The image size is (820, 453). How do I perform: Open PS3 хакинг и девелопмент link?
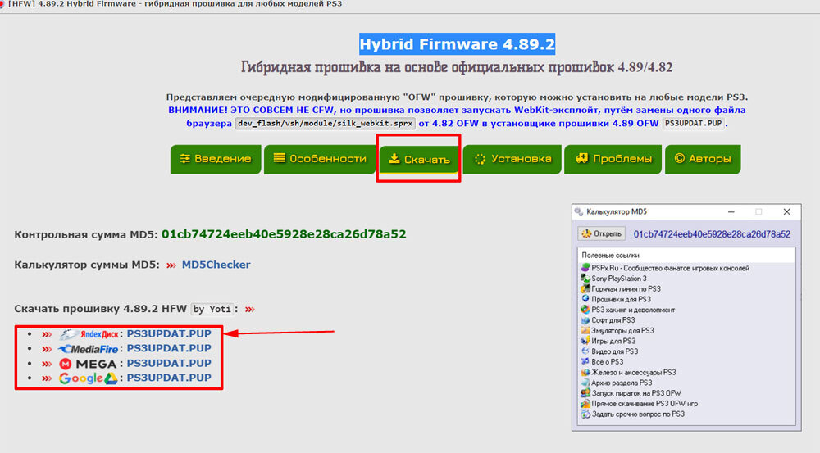click(x=633, y=310)
